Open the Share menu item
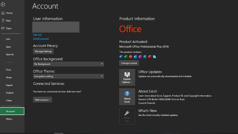 click(9, 77)
